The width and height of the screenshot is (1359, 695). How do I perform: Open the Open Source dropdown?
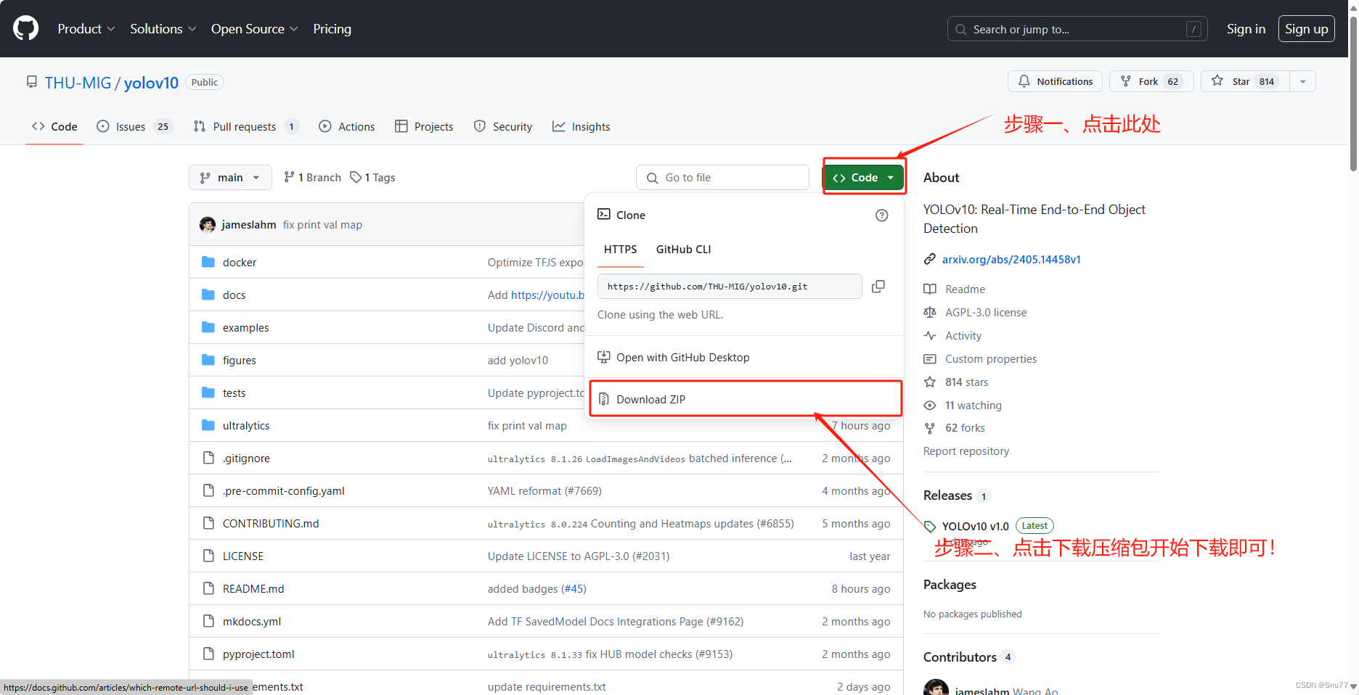[x=255, y=29]
